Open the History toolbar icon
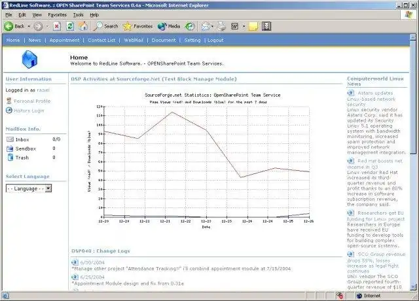The height and width of the screenshot is (301, 419). pyautogui.click(x=189, y=26)
